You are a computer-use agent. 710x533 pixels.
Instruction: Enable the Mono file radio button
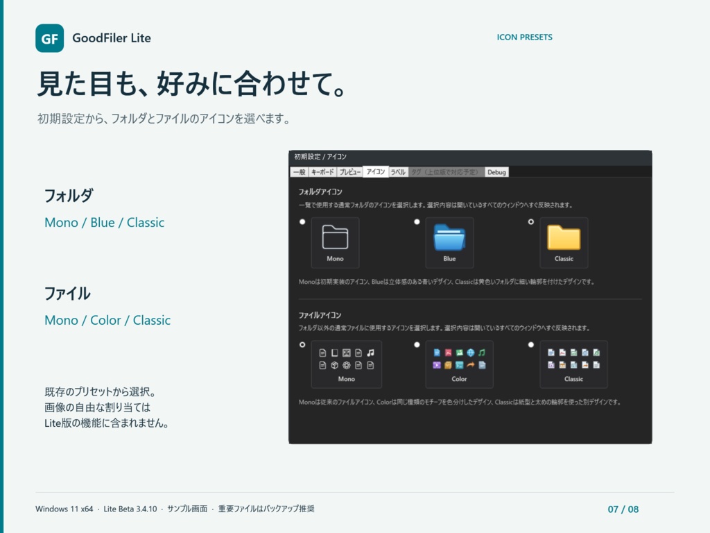(302, 344)
